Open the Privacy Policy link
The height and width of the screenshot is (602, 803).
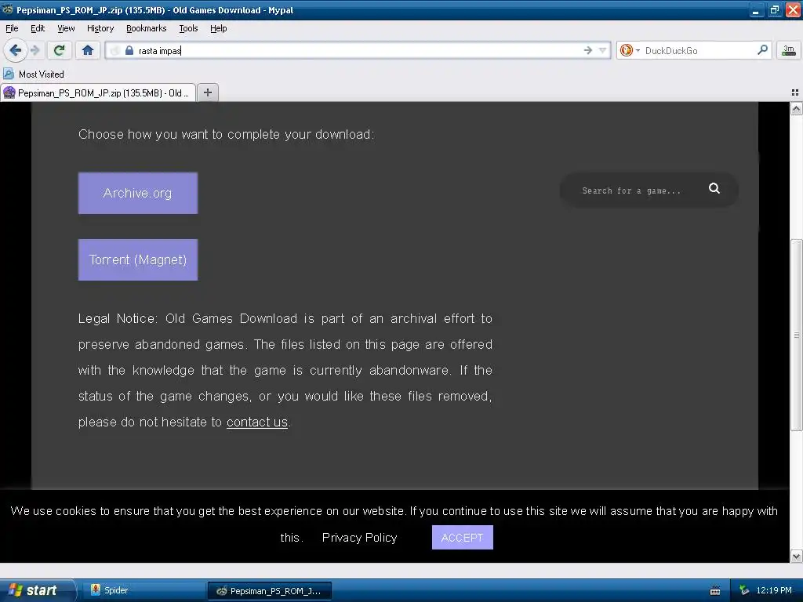coord(359,538)
